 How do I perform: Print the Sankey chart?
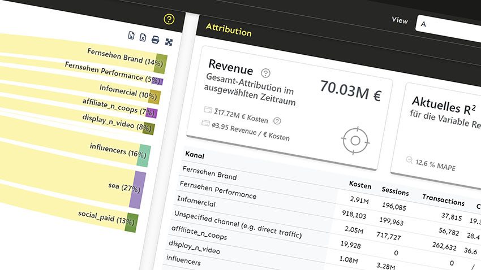156,40
